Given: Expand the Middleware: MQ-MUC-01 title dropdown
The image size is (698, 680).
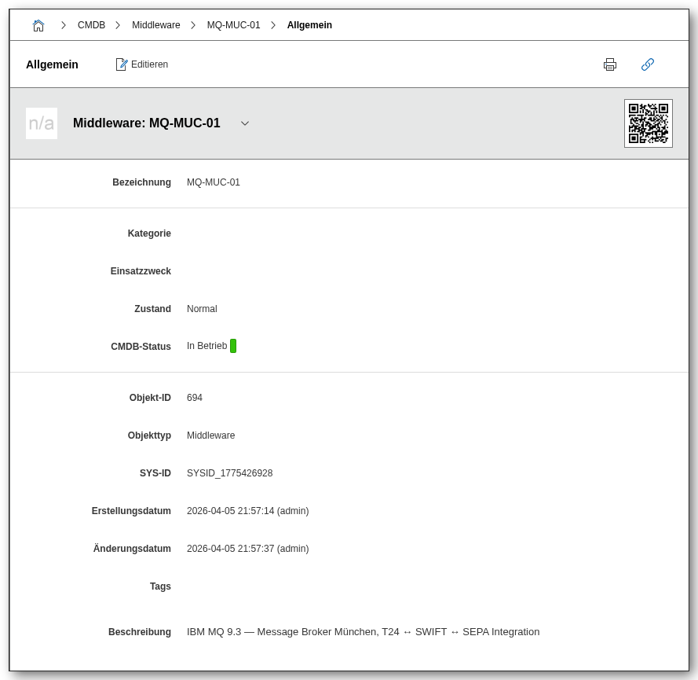Looking at the screenshot, I should pos(244,123).
